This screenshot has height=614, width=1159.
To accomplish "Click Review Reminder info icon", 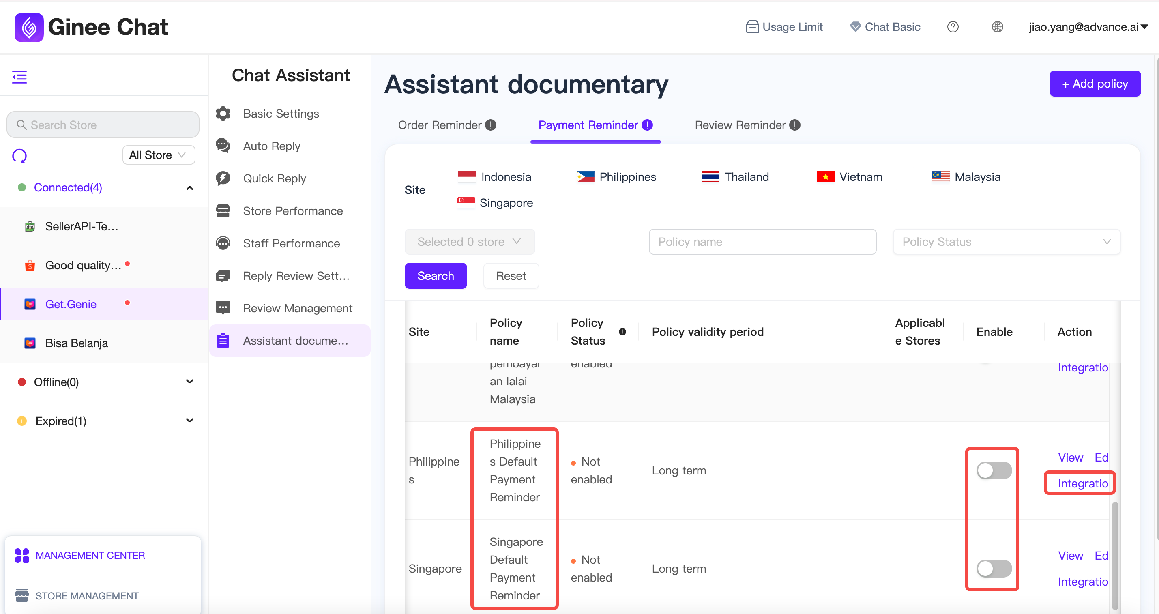I will [x=795, y=125].
